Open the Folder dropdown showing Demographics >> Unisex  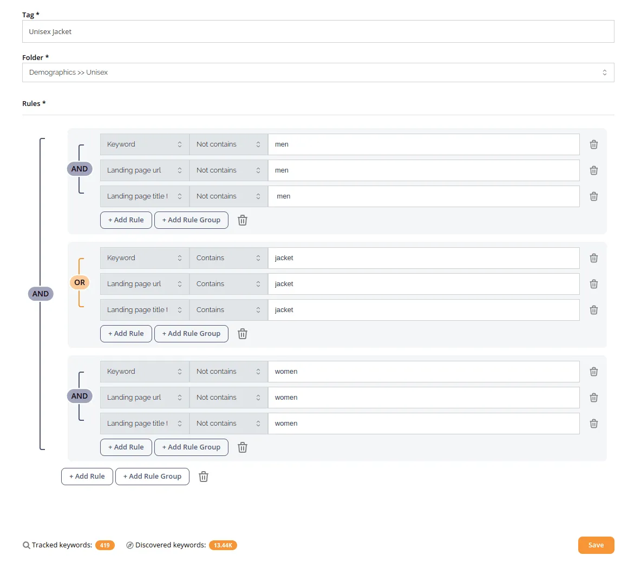[x=318, y=72]
